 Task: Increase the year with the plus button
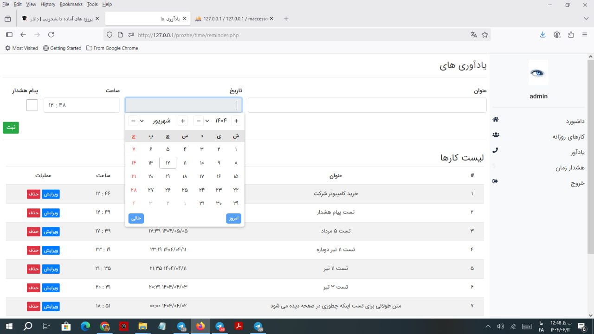[236, 121]
